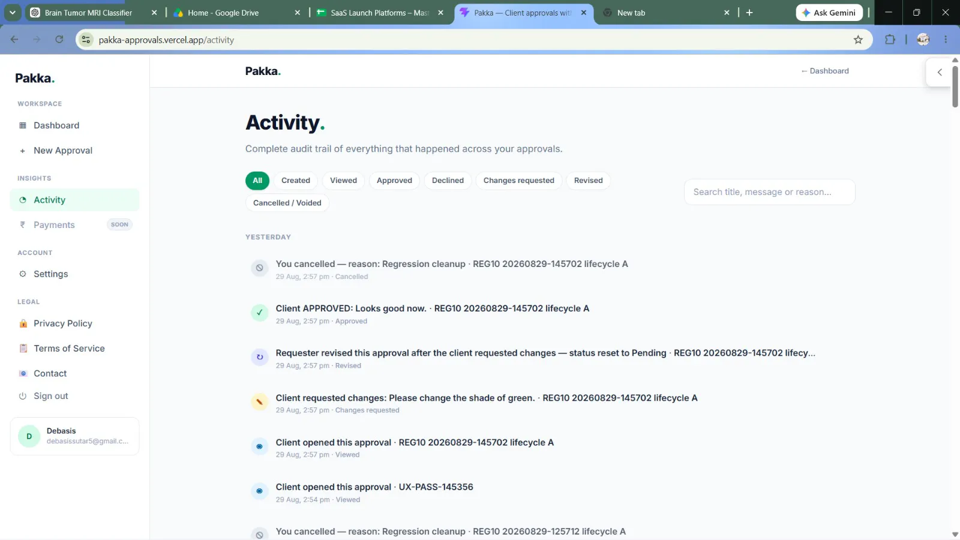
Task: Filter activity by Cancelled / Voided
Action: 287,203
